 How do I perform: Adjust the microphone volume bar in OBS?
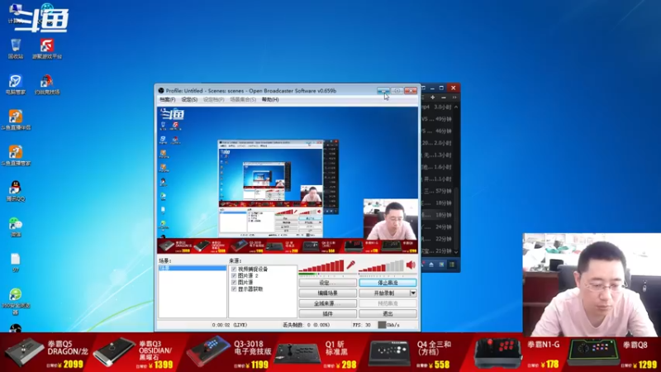pyautogui.click(x=321, y=265)
